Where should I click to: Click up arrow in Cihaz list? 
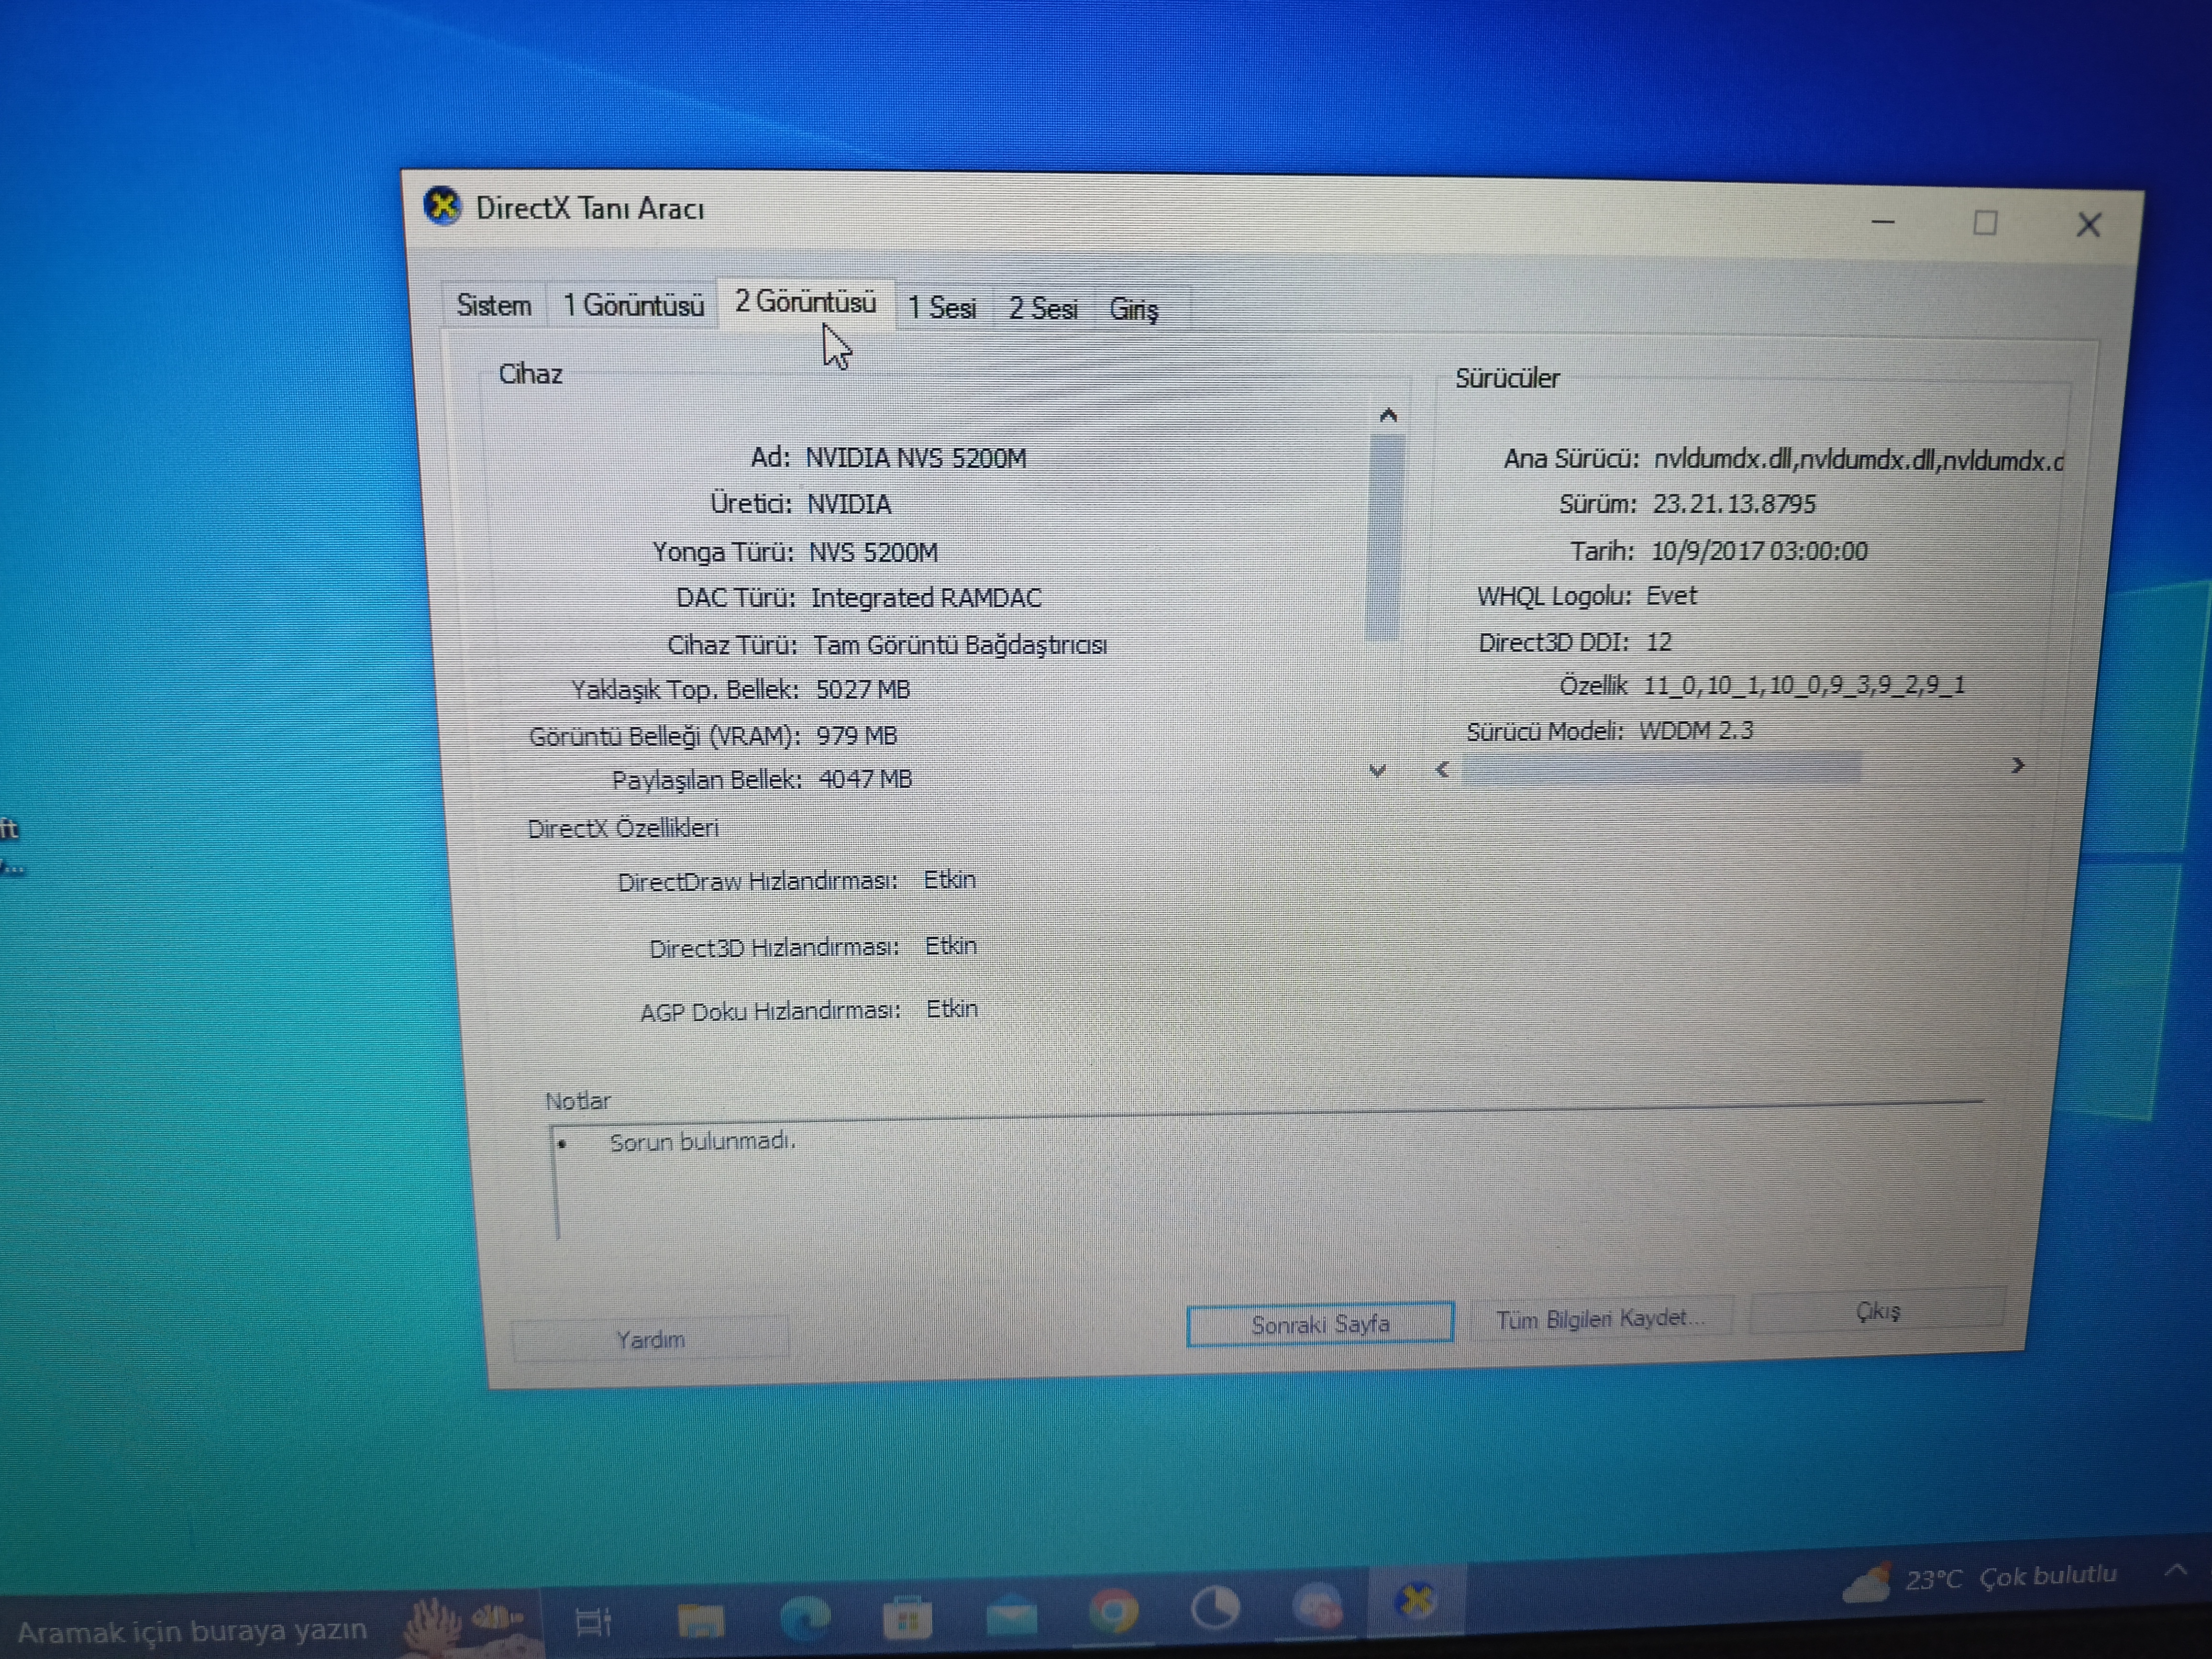[1387, 415]
